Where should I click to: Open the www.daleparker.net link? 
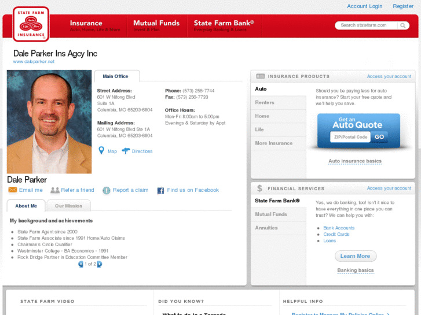pyautogui.click(x=34, y=61)
